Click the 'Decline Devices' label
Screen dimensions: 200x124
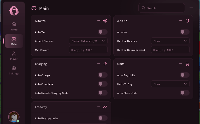tap(127, 41)
